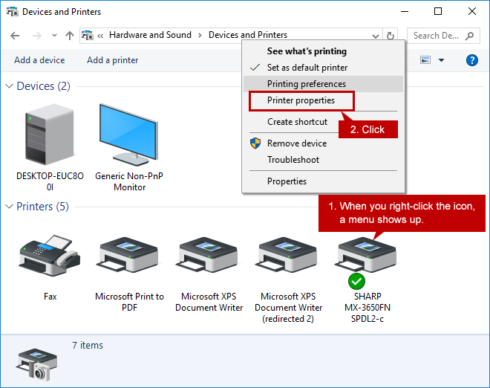This screenshot has width=490, height=388.
Task: Click the Devices and Printers breadcrumb
Action: [248, 35]
